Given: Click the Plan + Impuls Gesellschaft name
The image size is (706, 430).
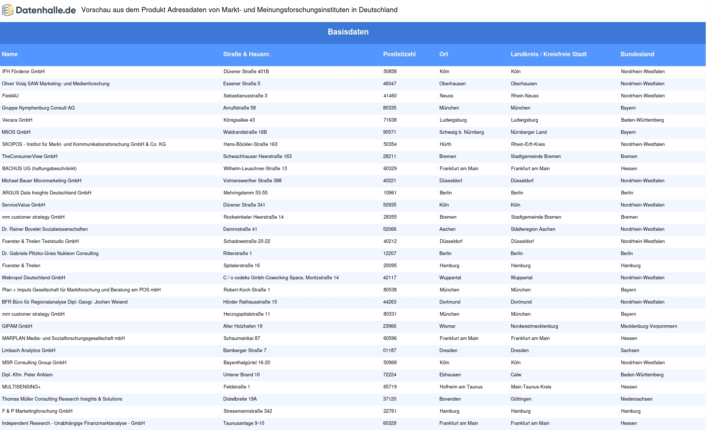Looking at the screenshot, I should coord(82,290).
